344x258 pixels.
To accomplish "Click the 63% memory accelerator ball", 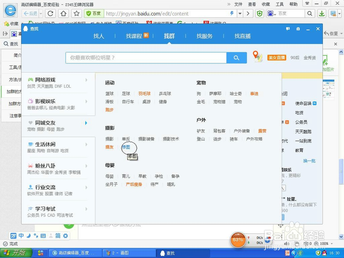I will (x=238, y=240).
